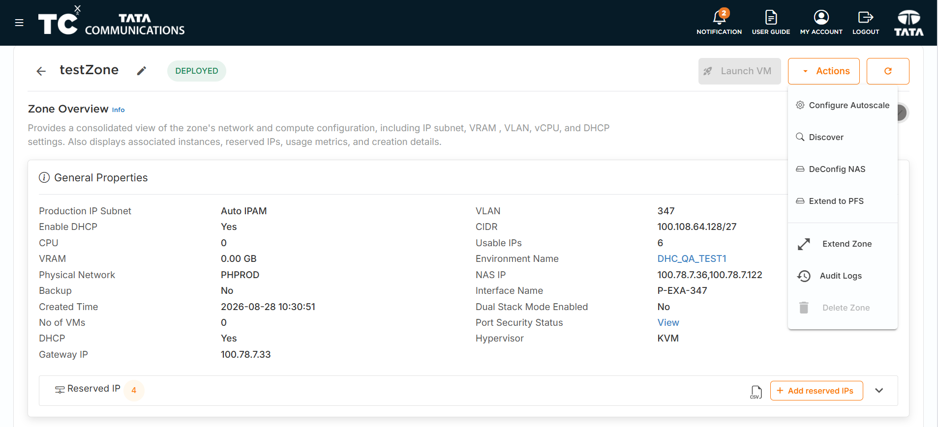Click the VLAN value 347
This screenshot has width=938, height=427.
coord(666,211)
